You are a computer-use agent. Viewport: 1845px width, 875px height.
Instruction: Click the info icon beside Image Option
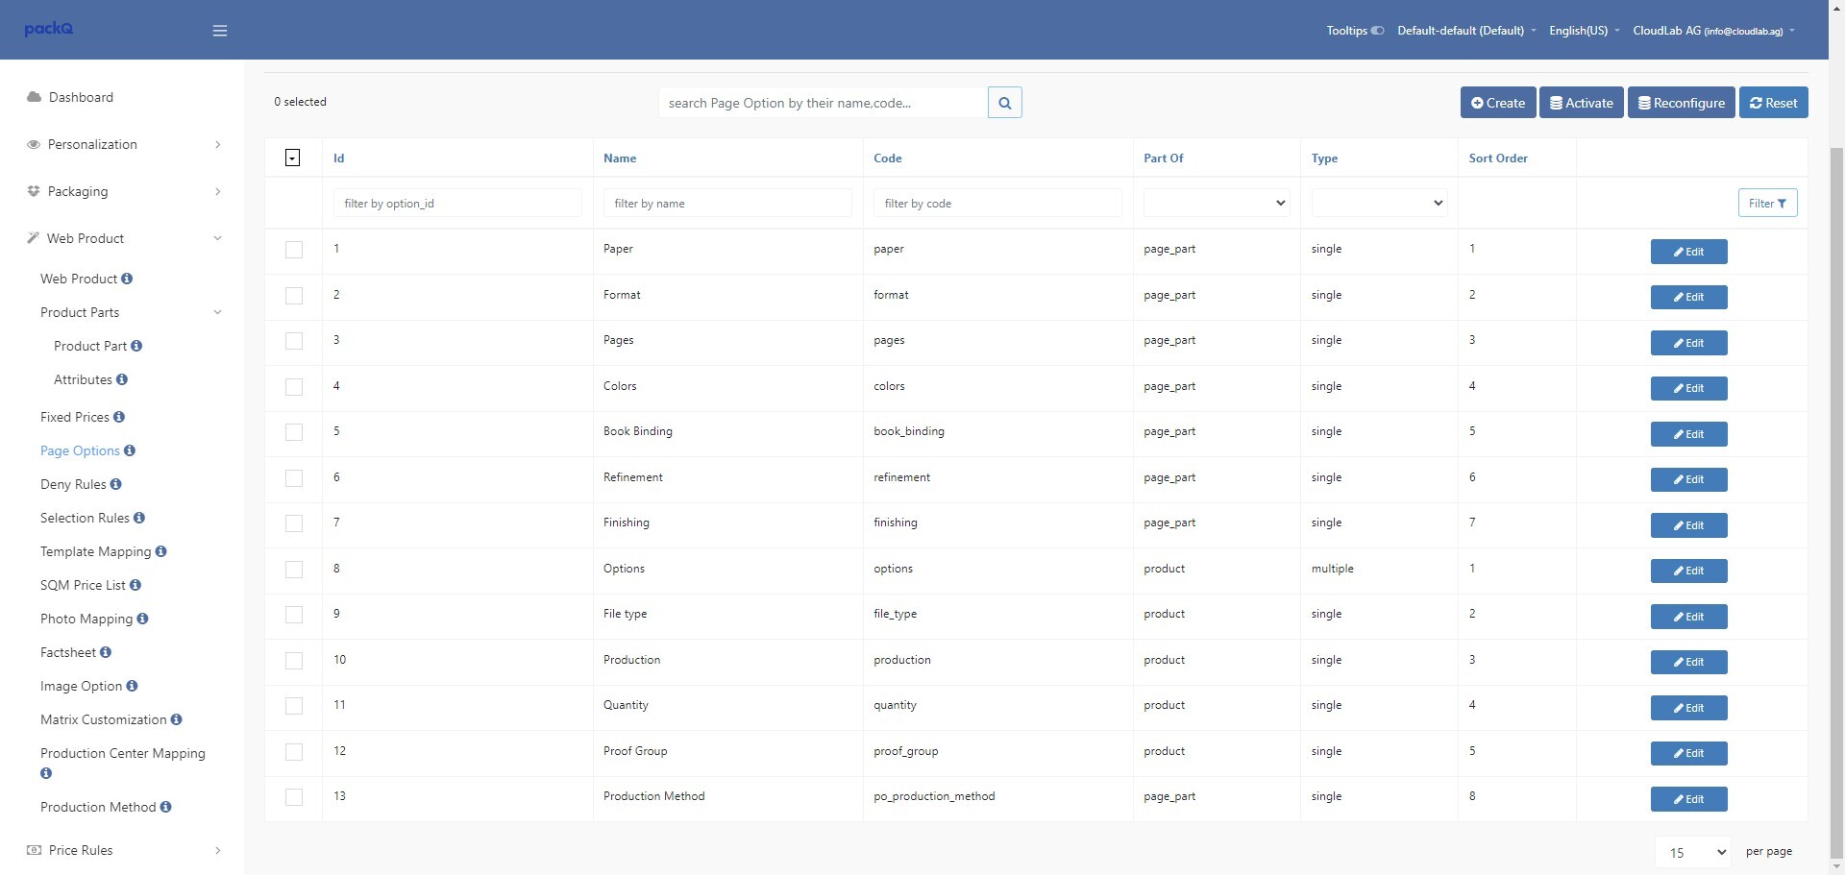(133, 686)
